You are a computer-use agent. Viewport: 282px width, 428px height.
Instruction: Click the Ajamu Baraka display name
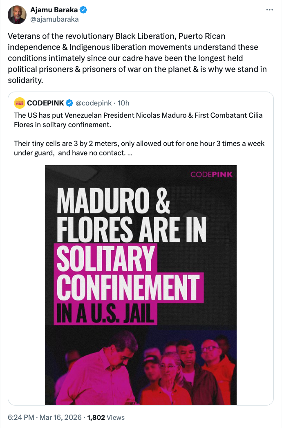click(x=54, y=10)
